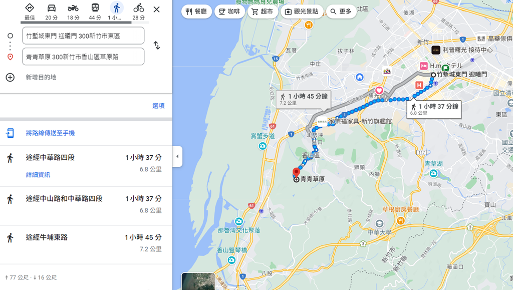Open the 選項 route options
513x290 pixels.
pos(158,106)
